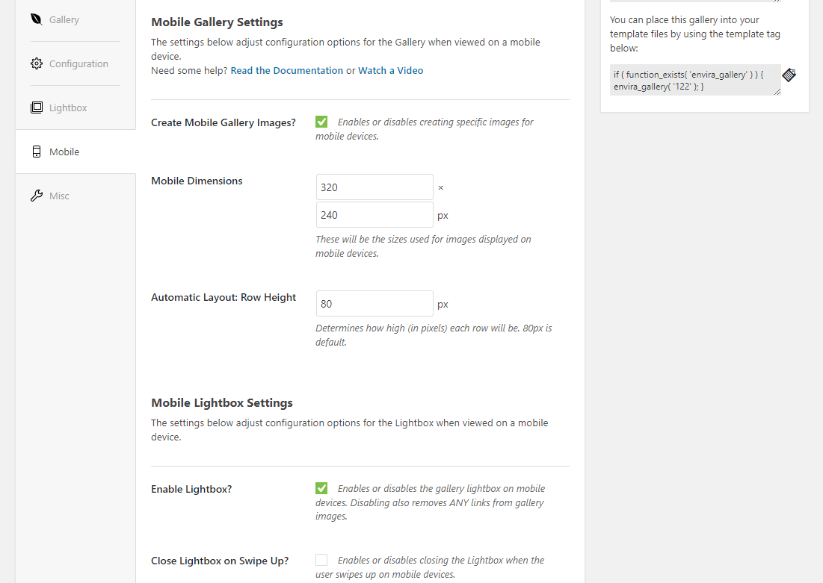Enable Close Lightbox on Swipe Up

[x=321, y=560]
